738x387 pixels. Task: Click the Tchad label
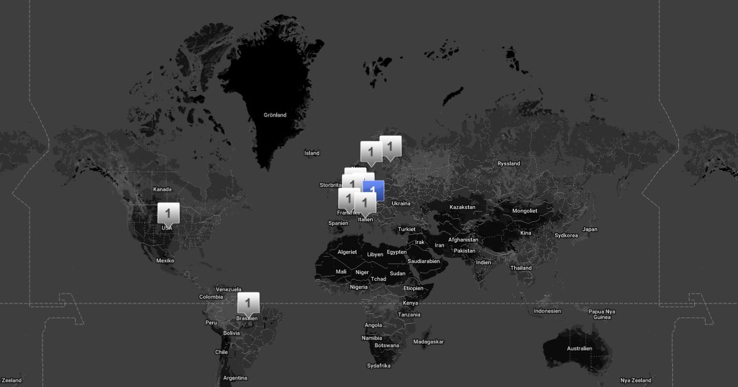tap(378, 279)
